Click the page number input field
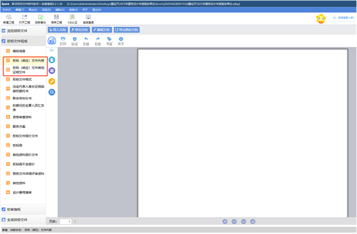357x234 pixels. click(x=66, y=222)
